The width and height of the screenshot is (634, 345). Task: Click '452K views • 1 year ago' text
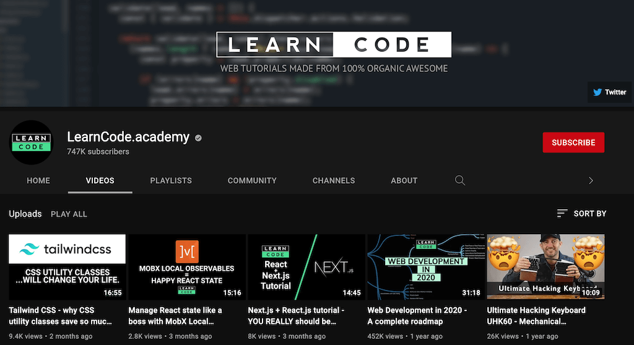[405, 336]
